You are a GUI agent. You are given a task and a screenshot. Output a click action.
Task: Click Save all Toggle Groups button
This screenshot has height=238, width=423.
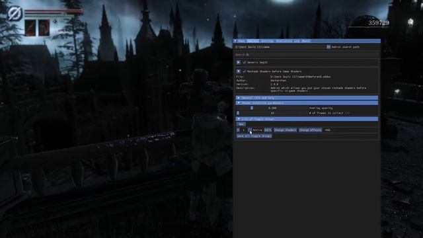[x=254, y=136]
